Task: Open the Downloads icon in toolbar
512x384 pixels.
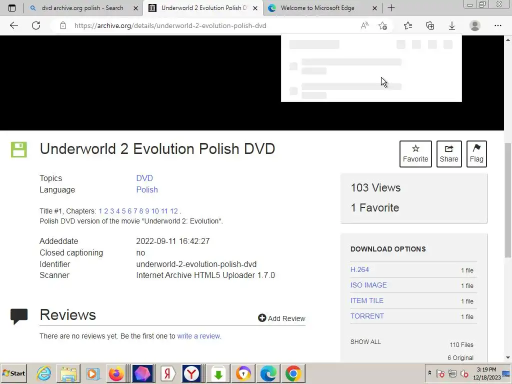Action: (x=452, y=25)
